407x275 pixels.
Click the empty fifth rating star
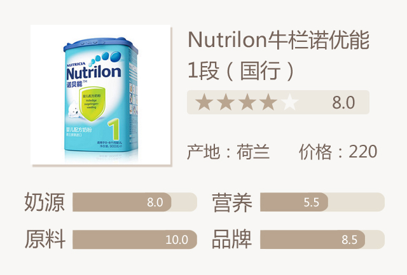[x=289, y=102]
